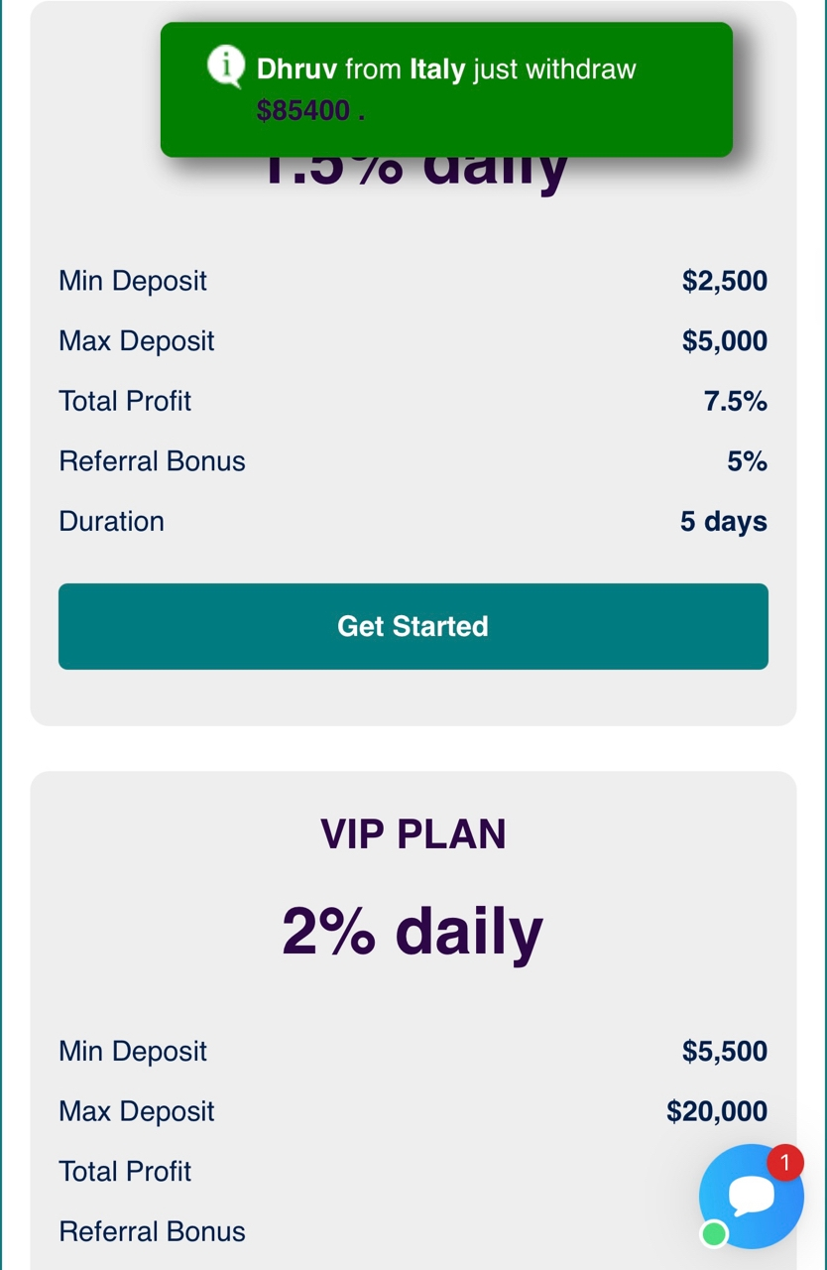The width and height of the screenshot is (827, 1270).
Task: Click the $5,000 maximum deposit value
Action: [x=724, y=341]
